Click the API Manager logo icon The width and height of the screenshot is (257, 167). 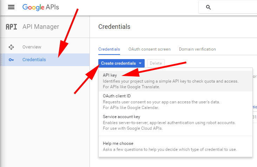[12, 27]
